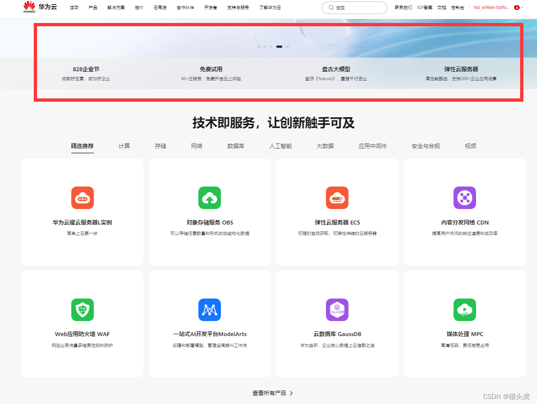Select the second carousel indicator dot
The height and width of the screenshot is (404, 537).
click(265, 46)
